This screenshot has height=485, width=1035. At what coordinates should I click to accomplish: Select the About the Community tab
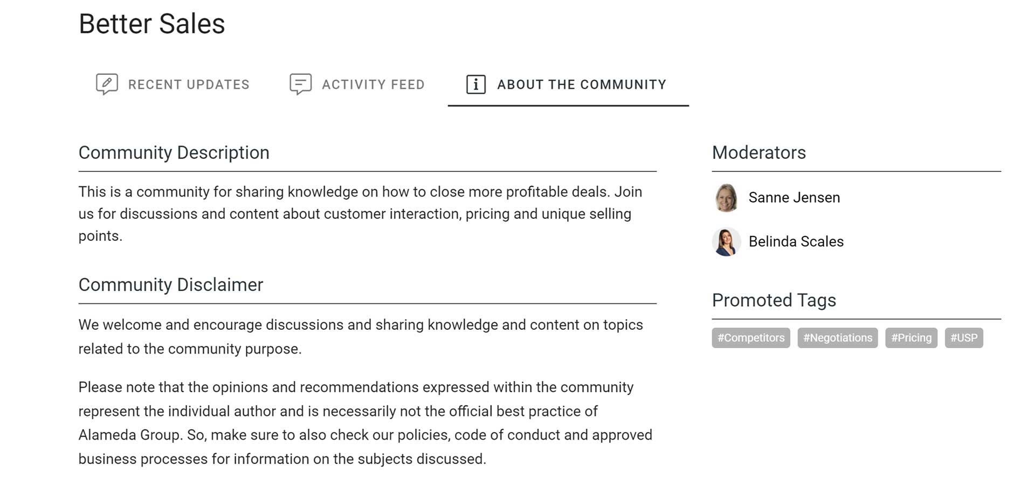point(568,85)
